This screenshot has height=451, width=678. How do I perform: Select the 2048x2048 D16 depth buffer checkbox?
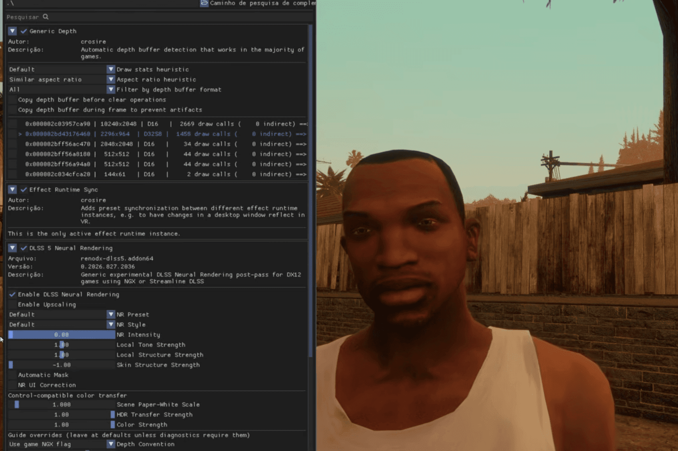point(12,144)
